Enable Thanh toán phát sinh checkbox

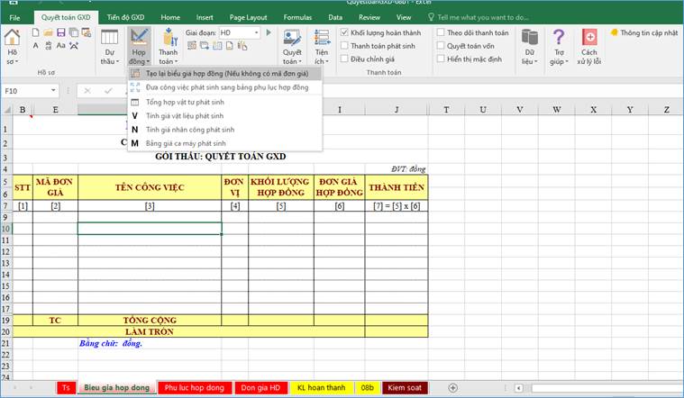tap(344, 46)
